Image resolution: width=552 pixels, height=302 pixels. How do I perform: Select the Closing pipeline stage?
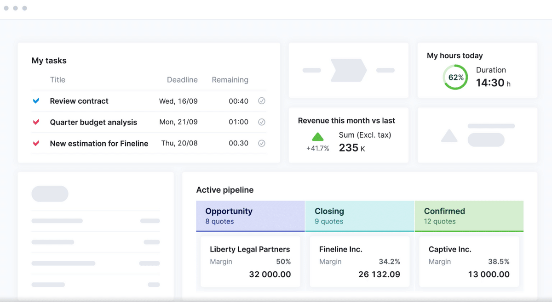(359, 216)
